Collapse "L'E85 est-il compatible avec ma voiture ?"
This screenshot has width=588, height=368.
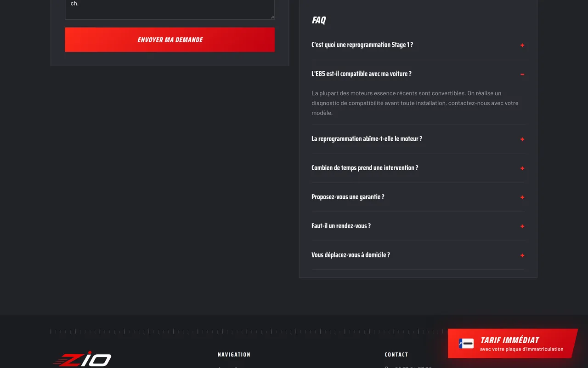(418, 74)
